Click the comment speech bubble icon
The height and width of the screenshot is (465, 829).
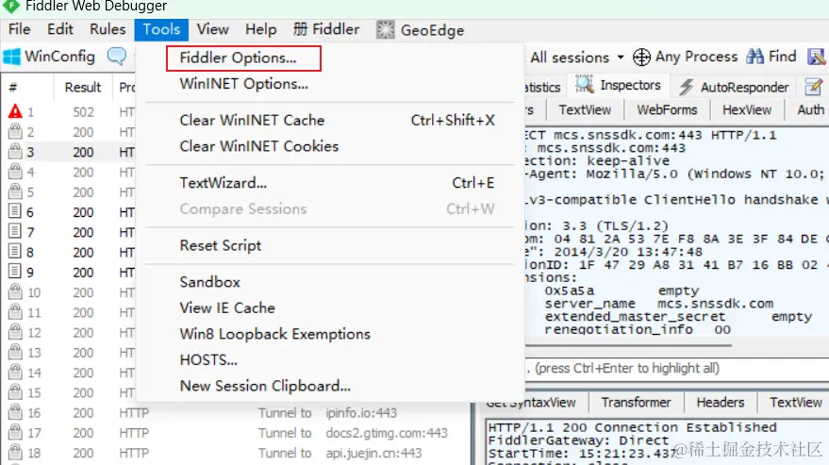coord(117,56)
